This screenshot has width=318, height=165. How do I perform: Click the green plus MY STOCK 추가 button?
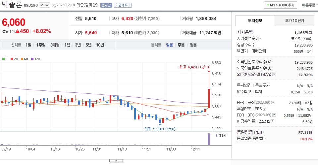coord(280,5)
